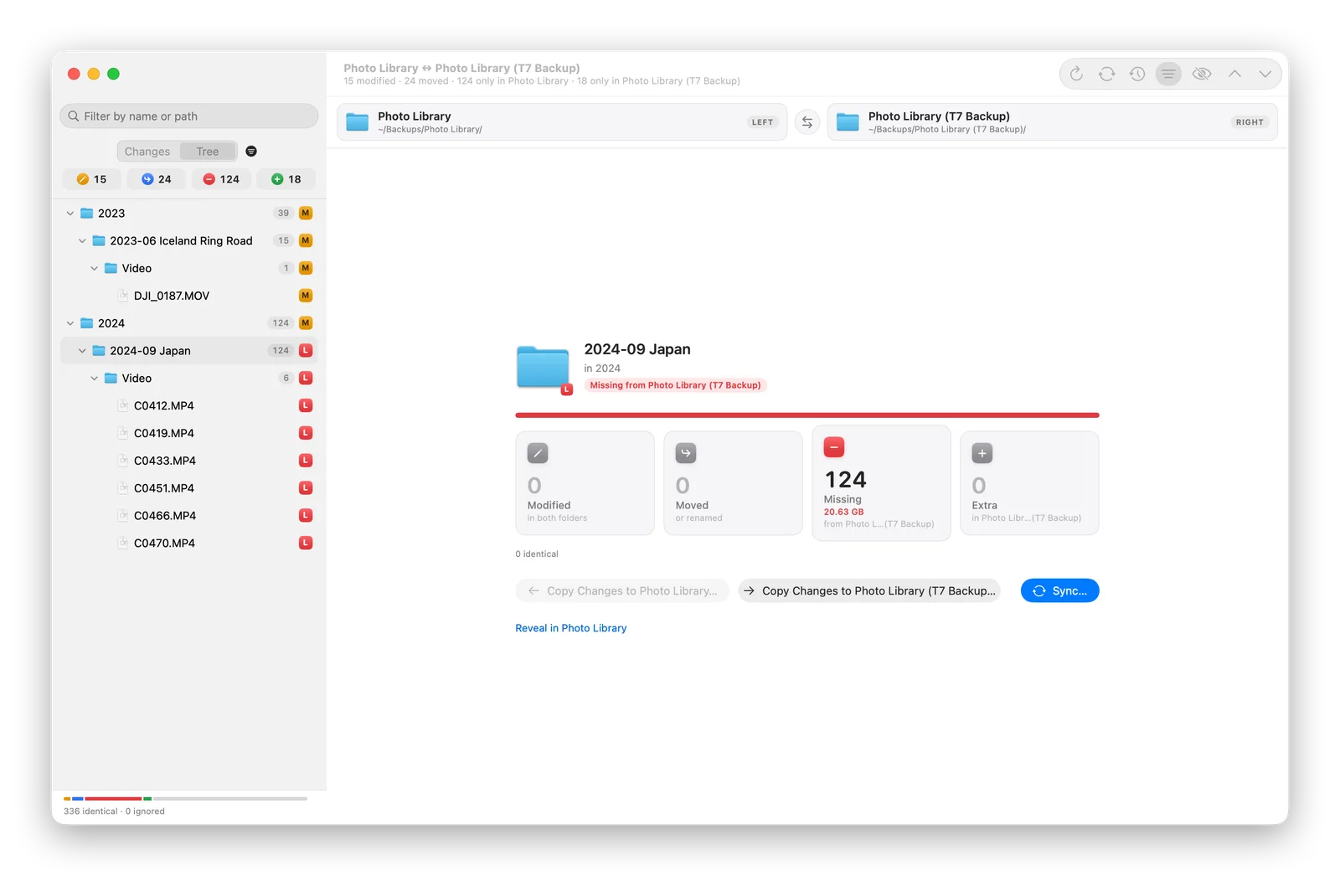
Task: Click the highlighted three-lines filter toolbar icon
Action: [1168, 75]
